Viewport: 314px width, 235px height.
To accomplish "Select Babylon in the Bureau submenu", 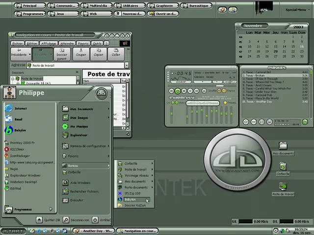I will 130,199.
